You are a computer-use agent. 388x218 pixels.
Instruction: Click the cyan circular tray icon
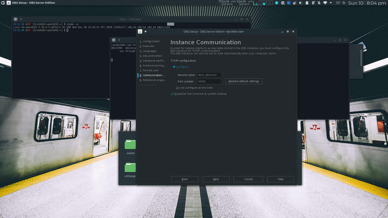click(x=276, y=3)
